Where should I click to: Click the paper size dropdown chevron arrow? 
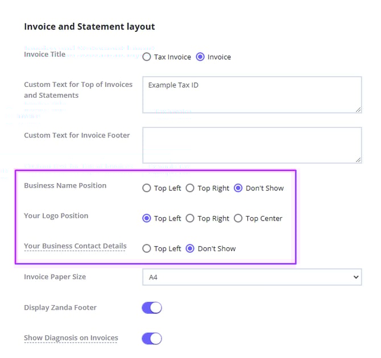356,277
